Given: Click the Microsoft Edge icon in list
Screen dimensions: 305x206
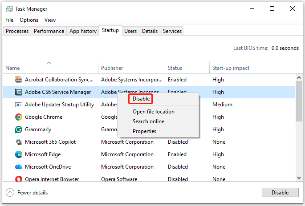Looking at the screenshot, I should [19, 154].
